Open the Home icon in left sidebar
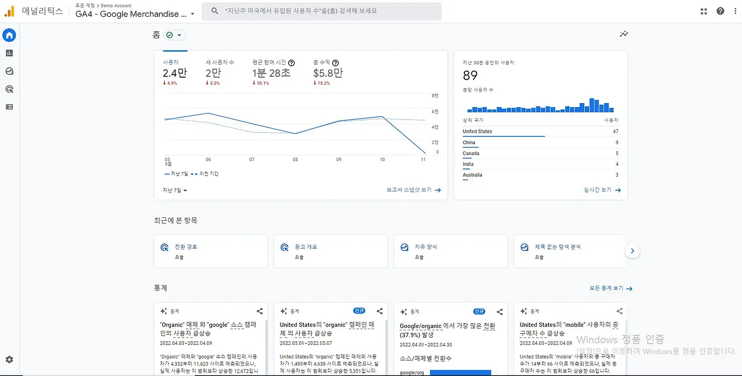 [9, 35]
